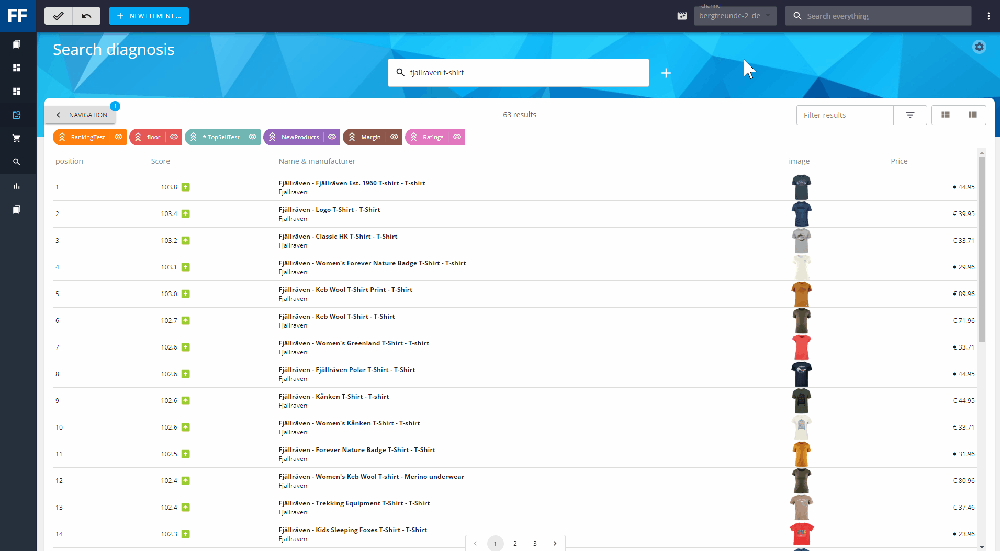Go to results page 3
Screen dimensions: 1000x551
[x=535, y=543]
